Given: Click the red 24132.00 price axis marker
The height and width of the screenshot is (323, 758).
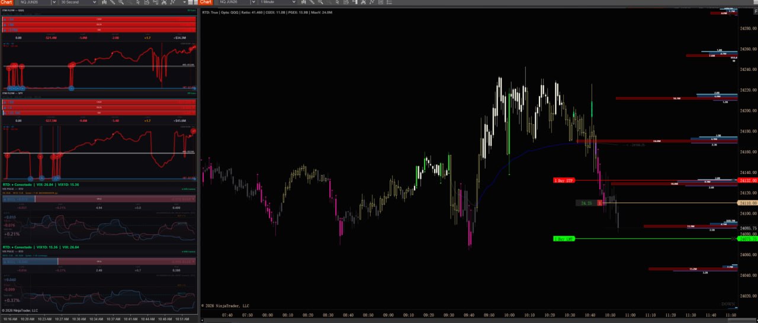Looking at the screenshot, I should pyautogui.click(x=747, y=180).
